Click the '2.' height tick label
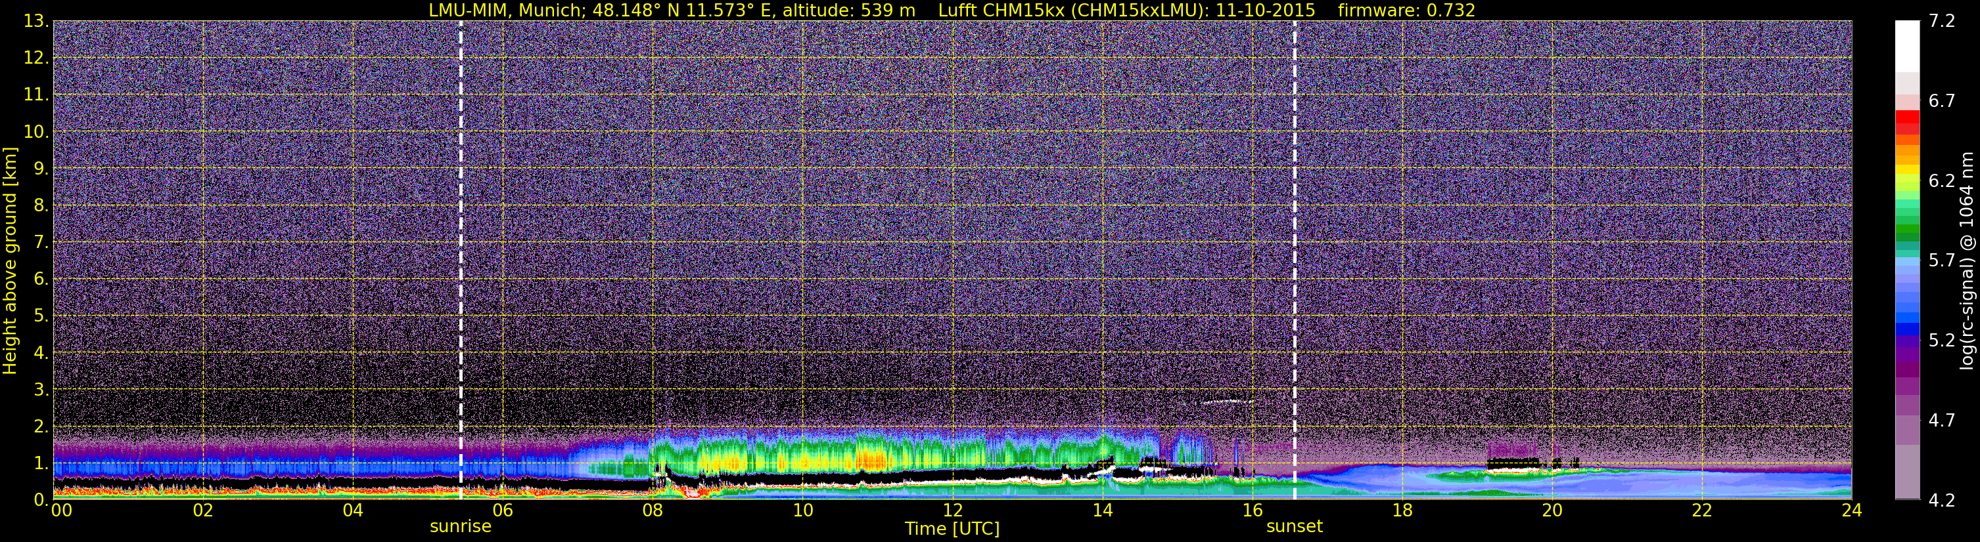1980x542 pixels. (41, 426)
